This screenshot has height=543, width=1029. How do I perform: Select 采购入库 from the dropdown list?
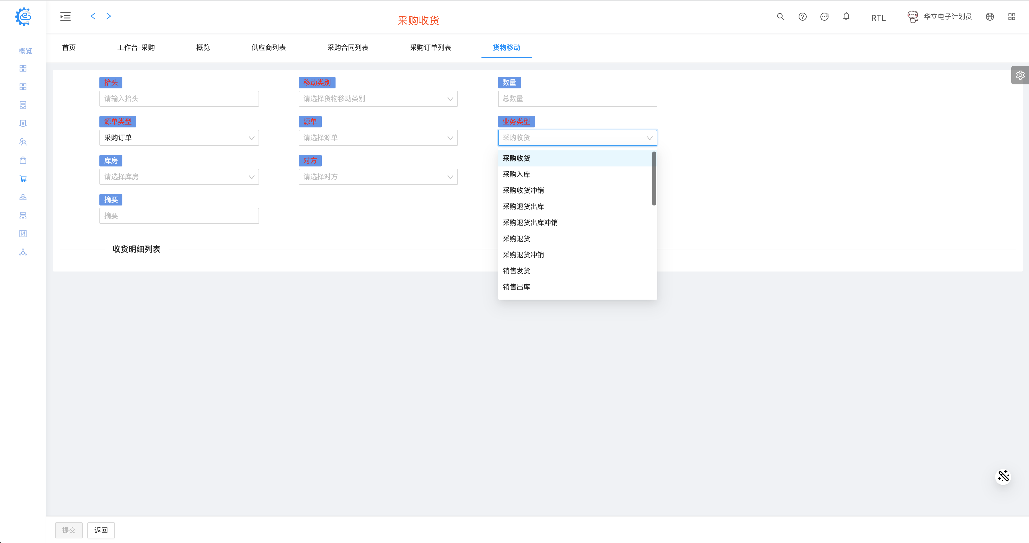[x=517, y=174]
